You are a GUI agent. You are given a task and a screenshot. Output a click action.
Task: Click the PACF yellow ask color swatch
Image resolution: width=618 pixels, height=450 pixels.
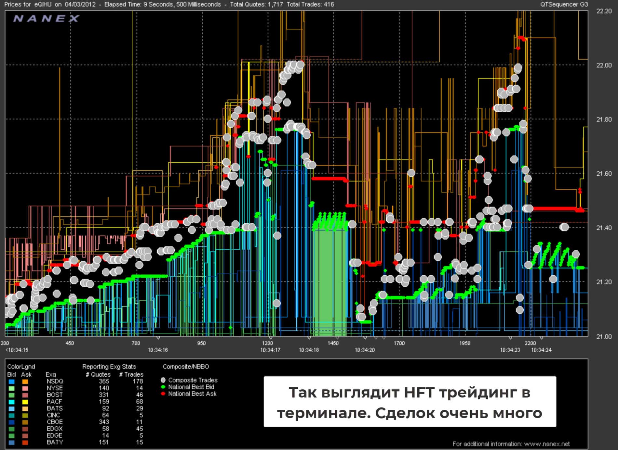(x=25, y=402)
